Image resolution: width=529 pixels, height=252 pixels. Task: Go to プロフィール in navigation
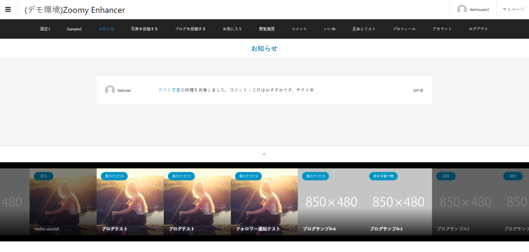click(403, 29)
